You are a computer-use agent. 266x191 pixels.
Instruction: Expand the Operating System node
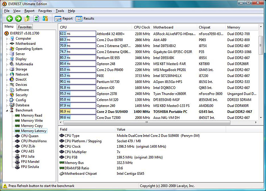tap(7, 49)
